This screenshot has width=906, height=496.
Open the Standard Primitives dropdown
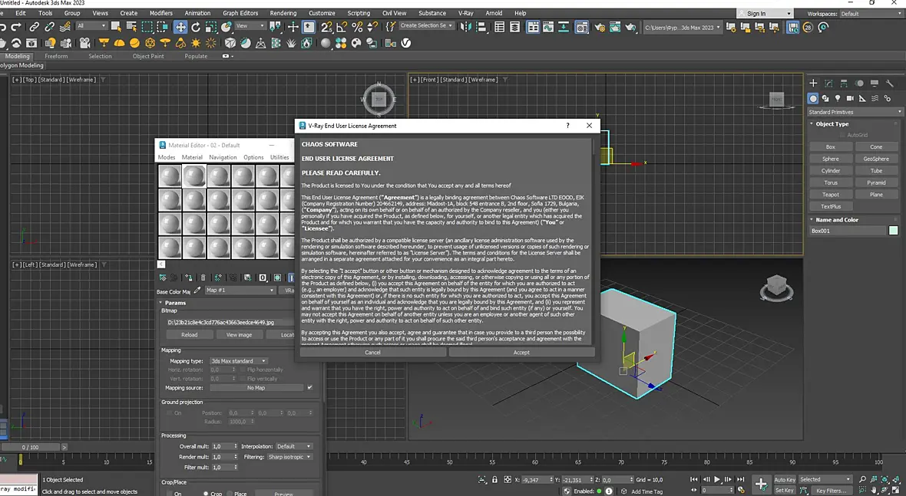point(855,112)
